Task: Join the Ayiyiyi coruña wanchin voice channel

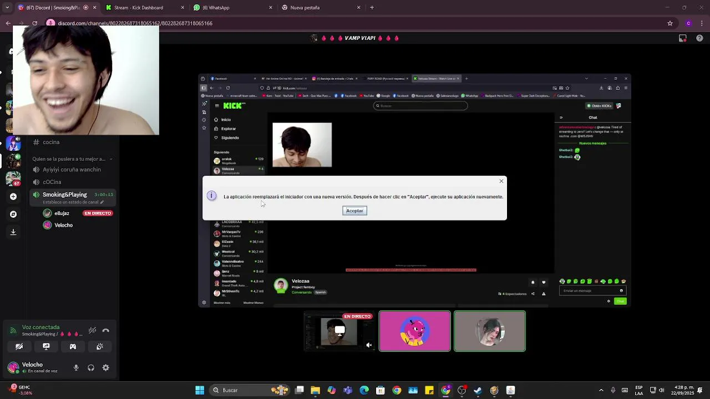Action: tap(72, 170)
